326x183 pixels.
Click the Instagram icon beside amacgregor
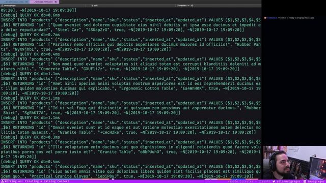pyautogui.click(x=305, y=181)
